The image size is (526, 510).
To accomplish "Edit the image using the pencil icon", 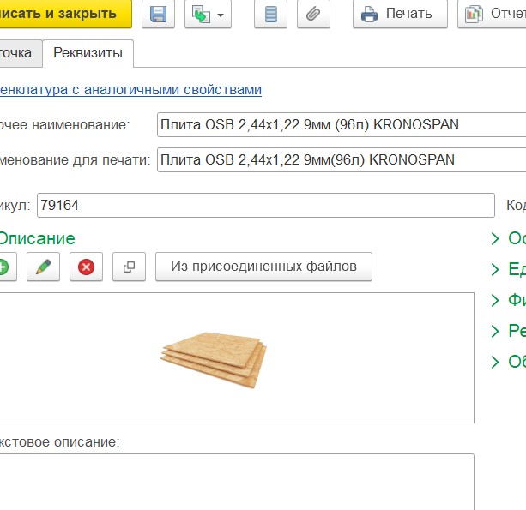I will coord(39,267).
